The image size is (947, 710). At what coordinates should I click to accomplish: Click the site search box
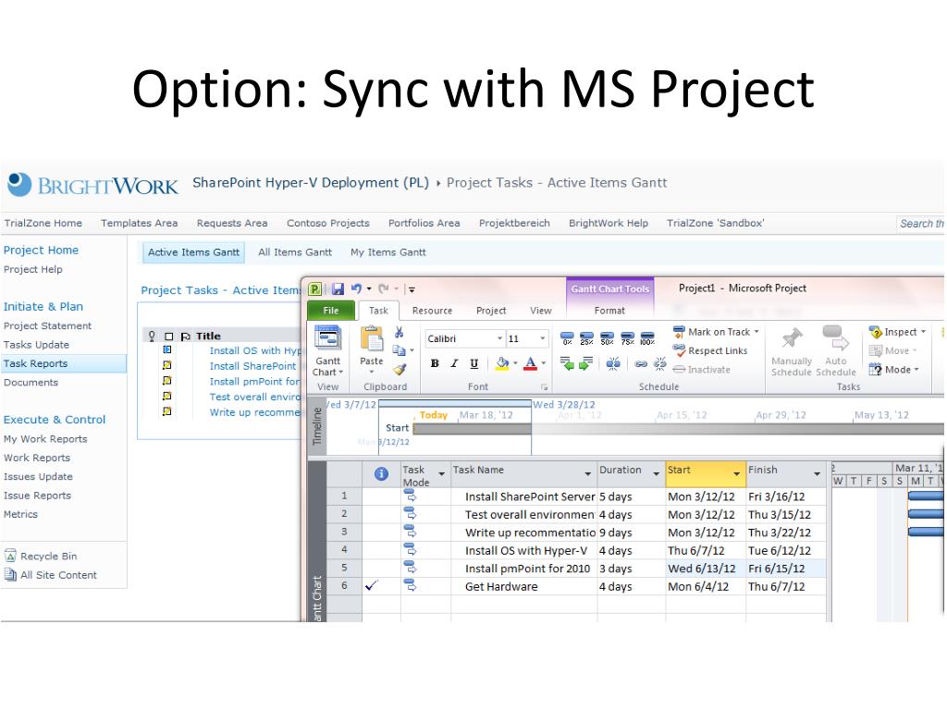tap(920, 224)
